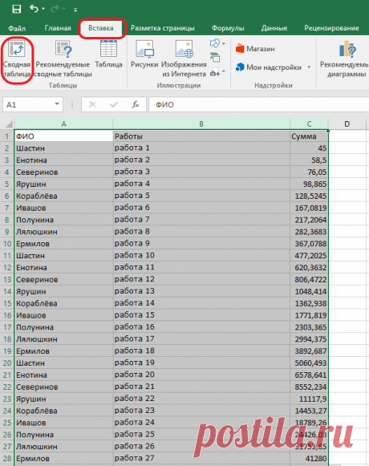Screen dimensions: 369x466
Task: Insert Рисунки from file
Action: point(144,54)
